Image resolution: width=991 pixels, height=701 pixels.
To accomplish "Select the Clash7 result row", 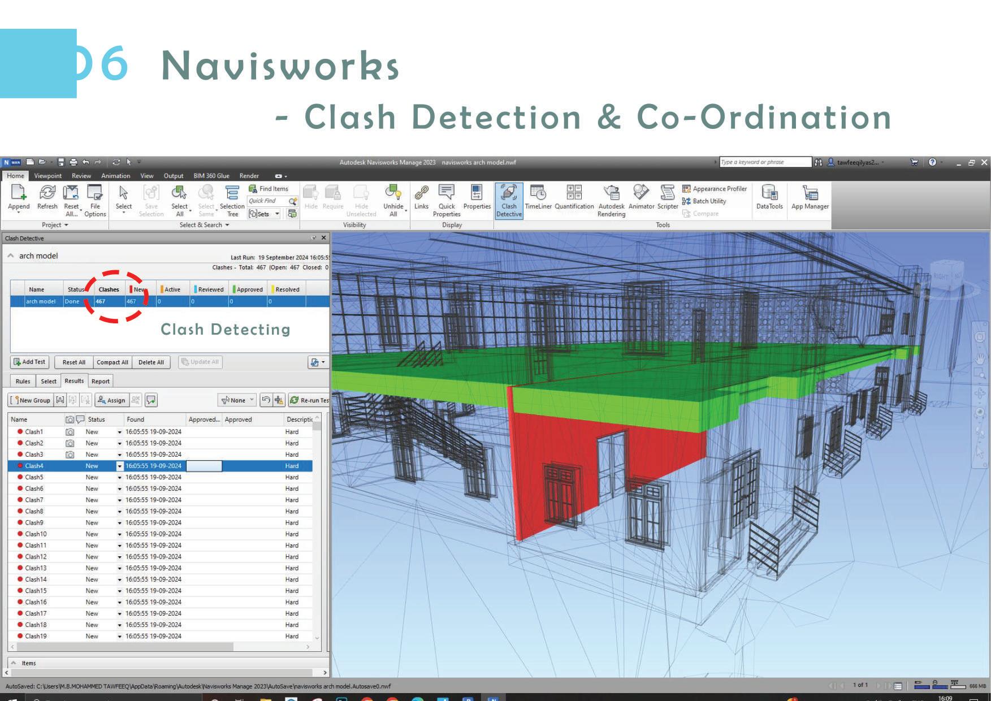I will tap(161, 500).
